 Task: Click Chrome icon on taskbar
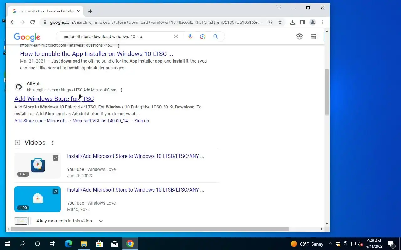coord(130,244)
